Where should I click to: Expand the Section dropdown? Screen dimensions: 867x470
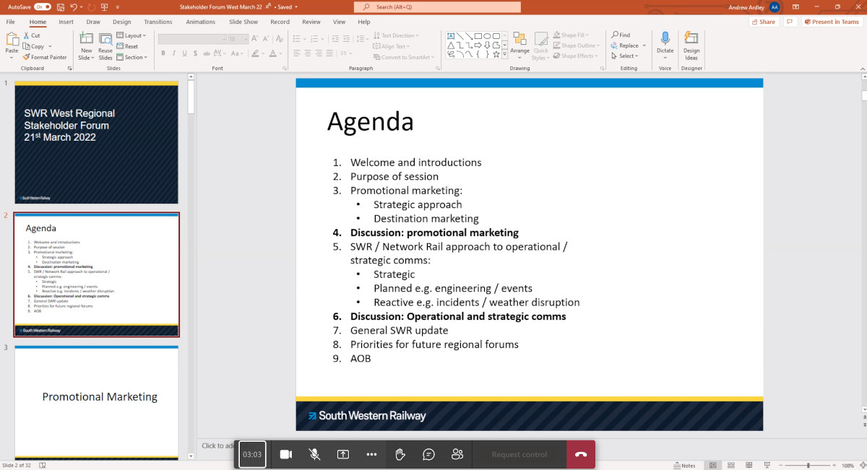point(133,57)
